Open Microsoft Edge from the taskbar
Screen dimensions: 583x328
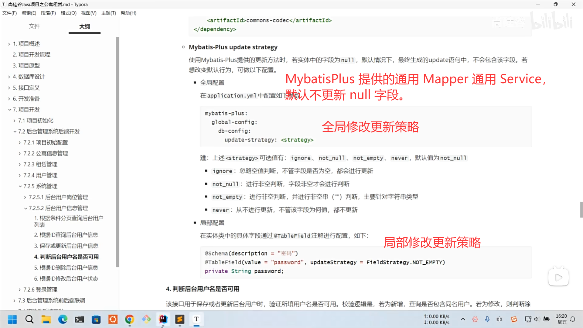coord(63,319)
